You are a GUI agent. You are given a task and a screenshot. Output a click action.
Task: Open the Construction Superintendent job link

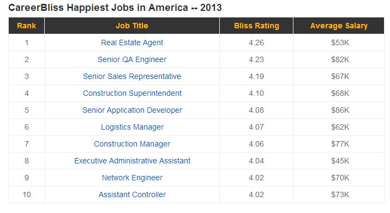(x=132, y=93)
